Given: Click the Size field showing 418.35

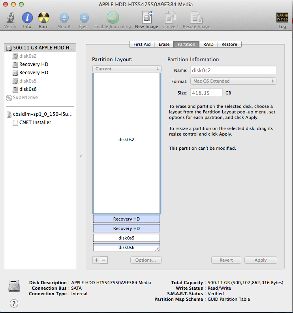Looking at the screenshot, I should point(207,93).
